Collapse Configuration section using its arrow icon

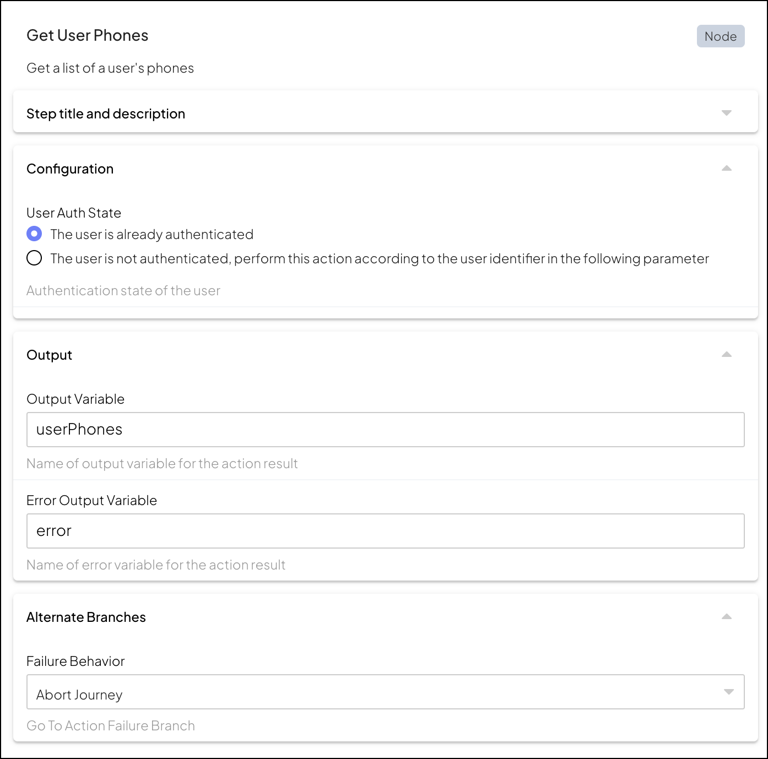726,168
